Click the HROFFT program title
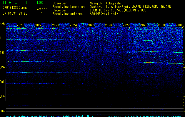The width and height of the screenshot is (185, 117). coord(19,2)
